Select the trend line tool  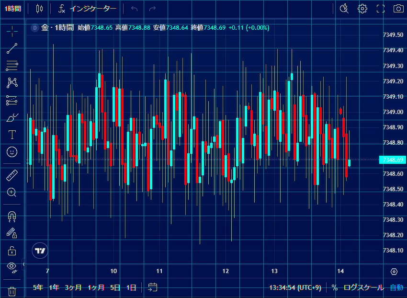point(12,48)
